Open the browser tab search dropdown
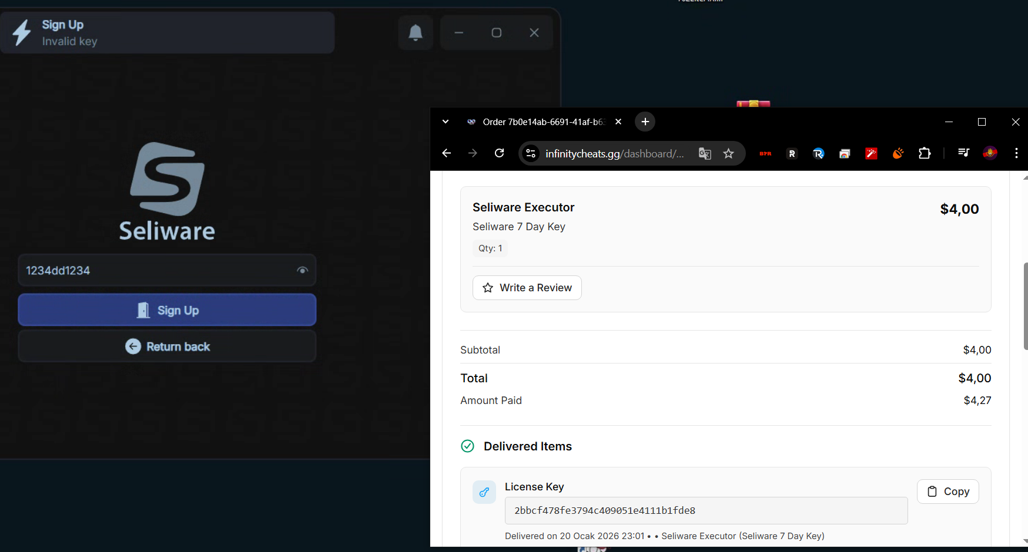 coord(446,122)
